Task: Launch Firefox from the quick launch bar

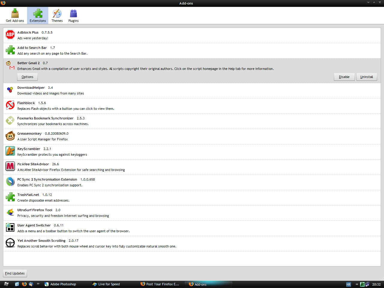Action: pos(24,284)
